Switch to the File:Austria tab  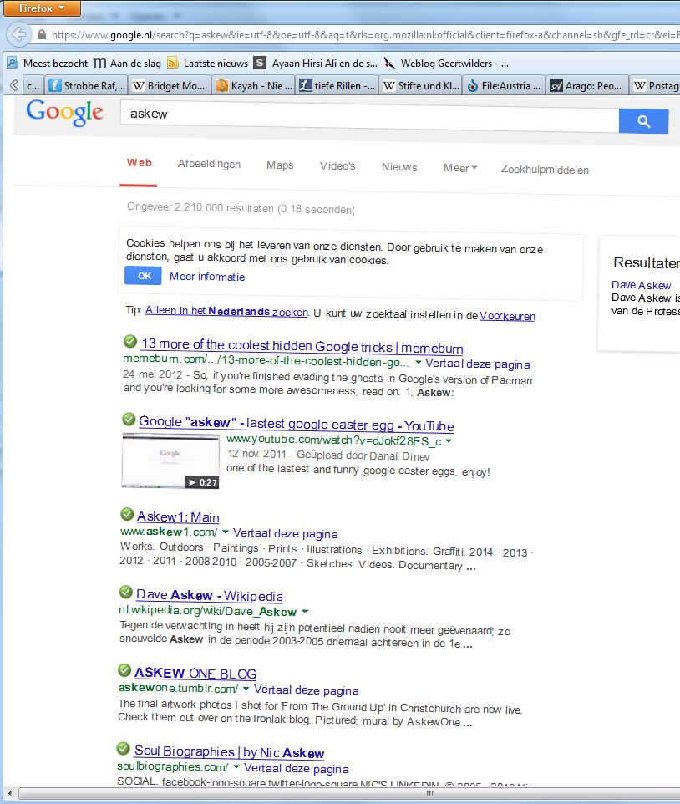click(x=505, y=85)
